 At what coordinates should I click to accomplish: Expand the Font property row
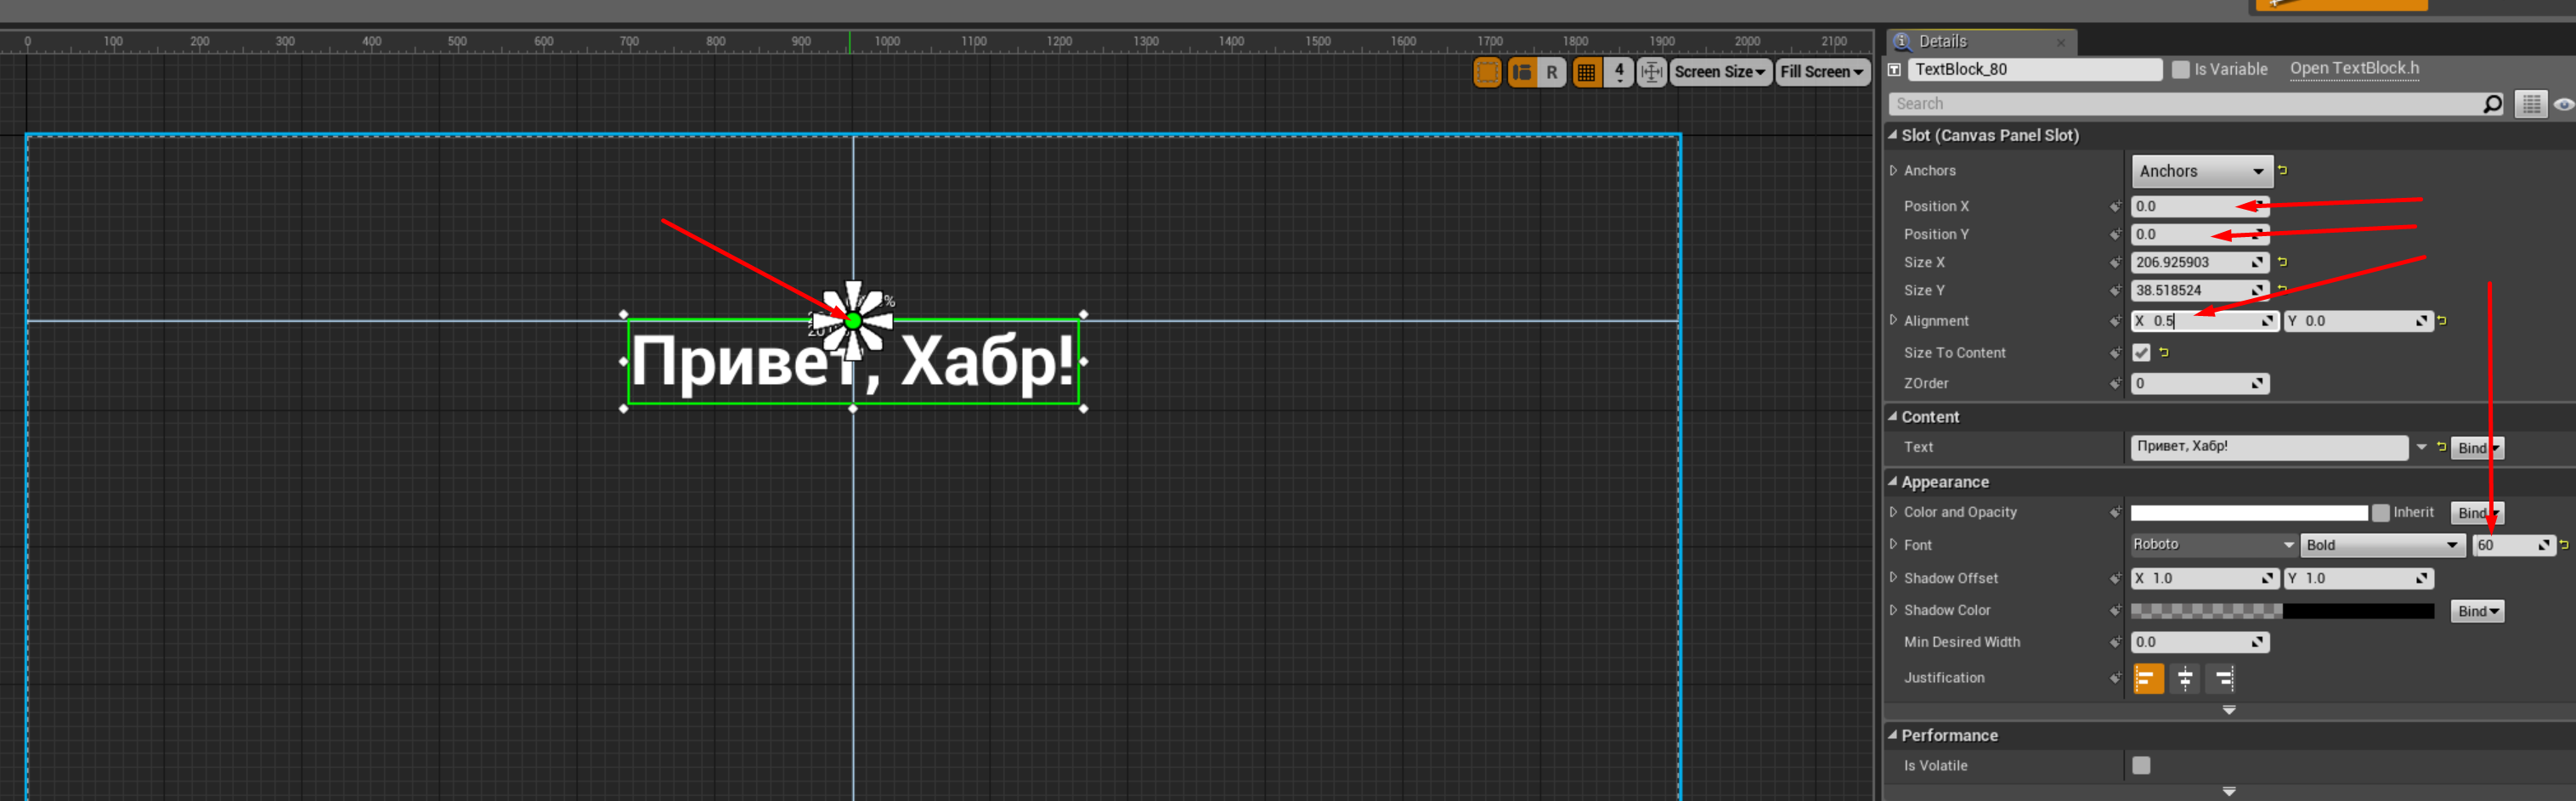click(1893, 545)
